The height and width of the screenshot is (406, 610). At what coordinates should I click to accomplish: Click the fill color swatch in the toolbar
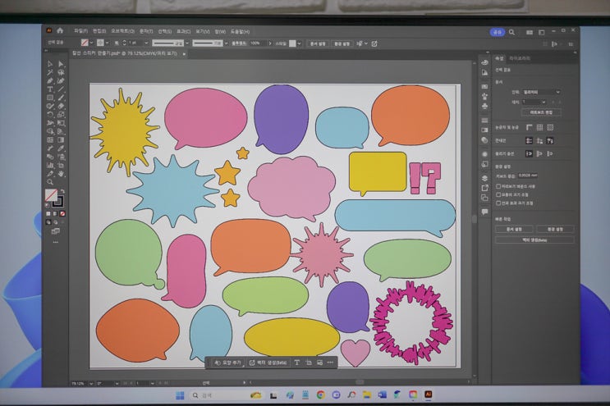[x=50, y=195]
